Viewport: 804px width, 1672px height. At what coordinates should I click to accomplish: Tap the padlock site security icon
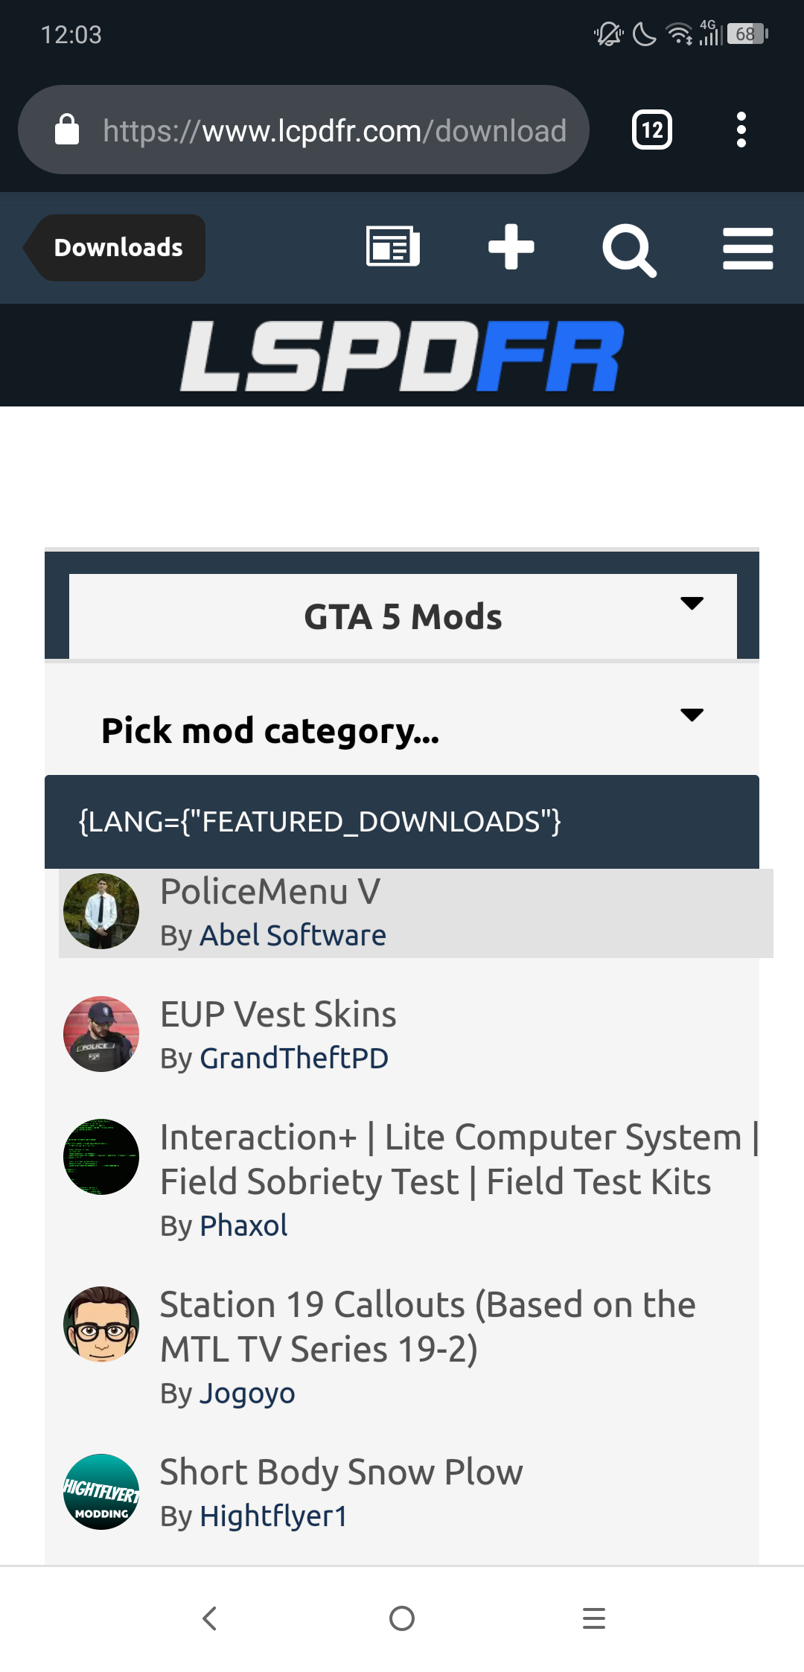(67, 130)
